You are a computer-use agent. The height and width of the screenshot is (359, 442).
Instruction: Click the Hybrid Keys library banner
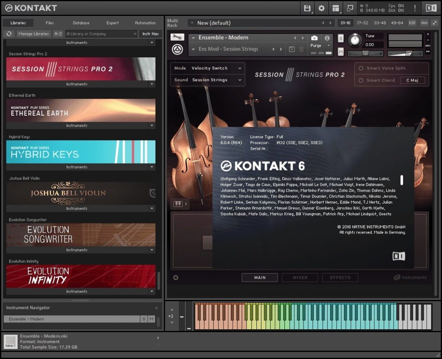tap(81, 152)
